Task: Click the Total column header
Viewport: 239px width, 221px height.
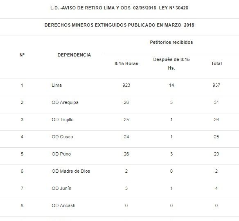Action: click(x=216, y=63)
